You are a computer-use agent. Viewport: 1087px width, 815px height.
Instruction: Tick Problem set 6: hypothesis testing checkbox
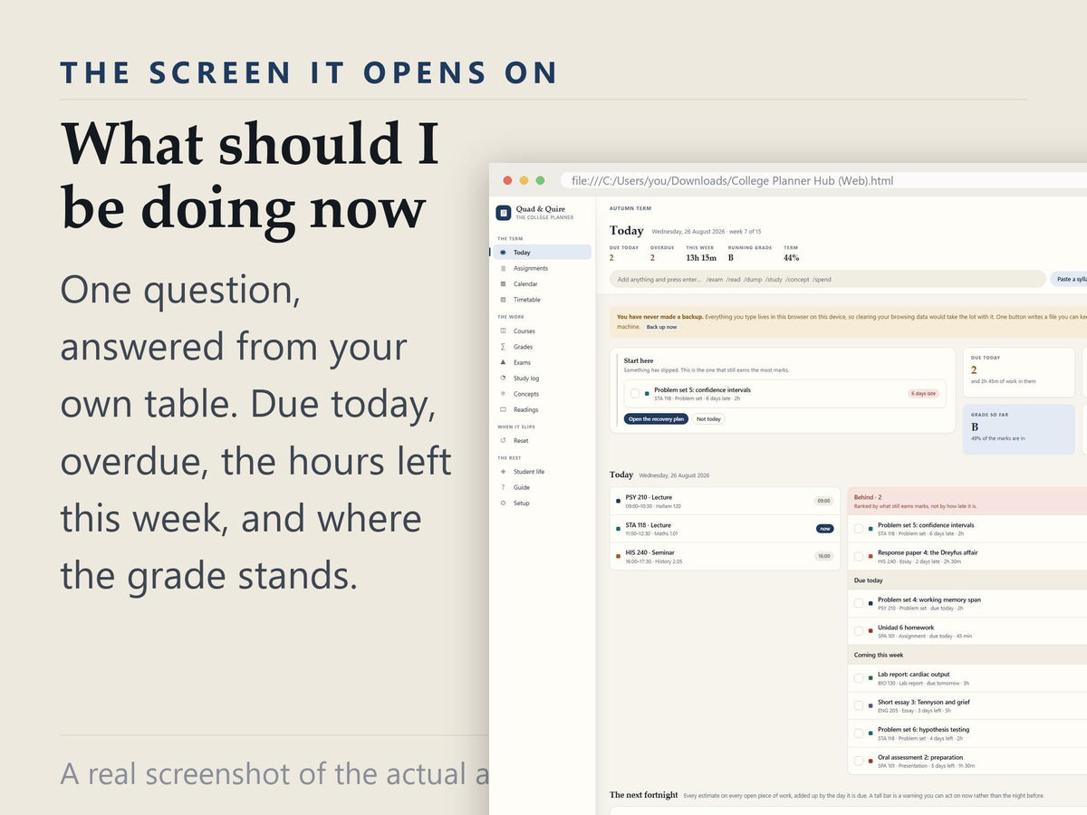[x=859, y=733]
